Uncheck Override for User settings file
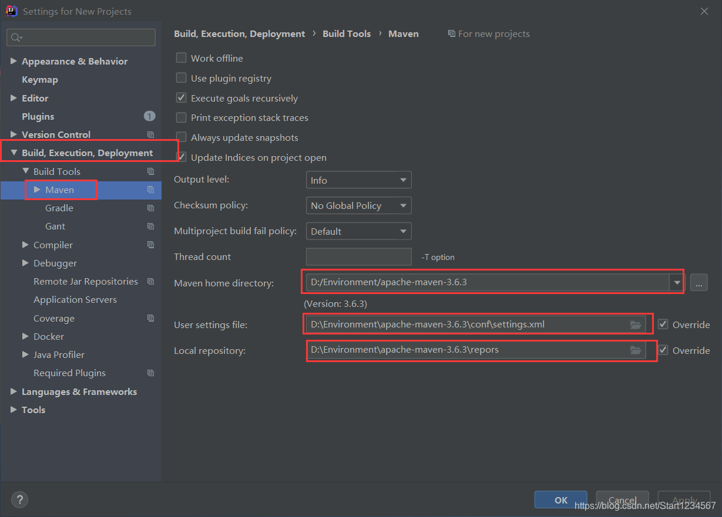 pyautogui.click(x=663, y=325)
